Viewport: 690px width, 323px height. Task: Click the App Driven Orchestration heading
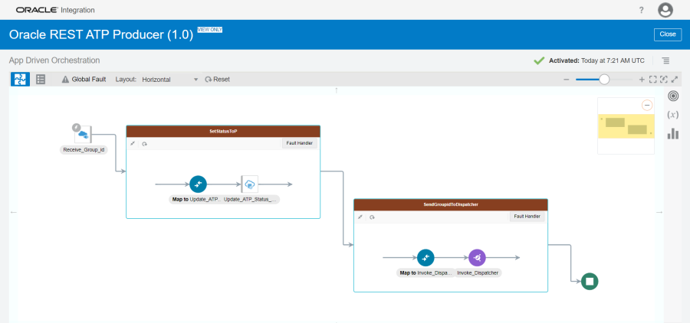click(x=54, y=60)
